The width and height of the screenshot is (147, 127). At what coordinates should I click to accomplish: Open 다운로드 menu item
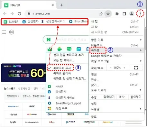(x=116, y=45)
